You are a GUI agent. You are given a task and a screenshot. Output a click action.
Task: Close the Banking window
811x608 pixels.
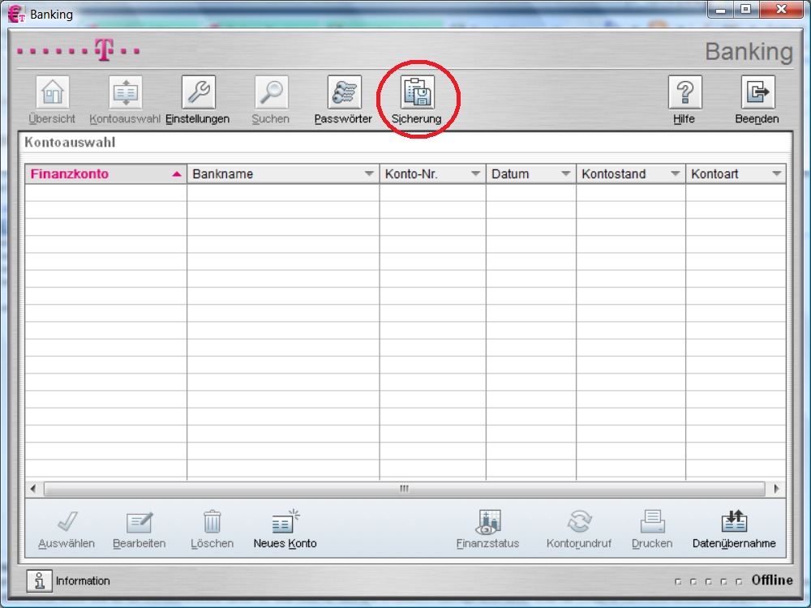(x=781, y=9)
